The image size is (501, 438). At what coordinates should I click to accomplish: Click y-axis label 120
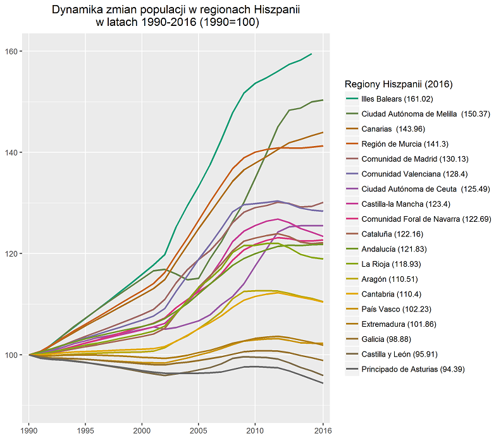11,253
